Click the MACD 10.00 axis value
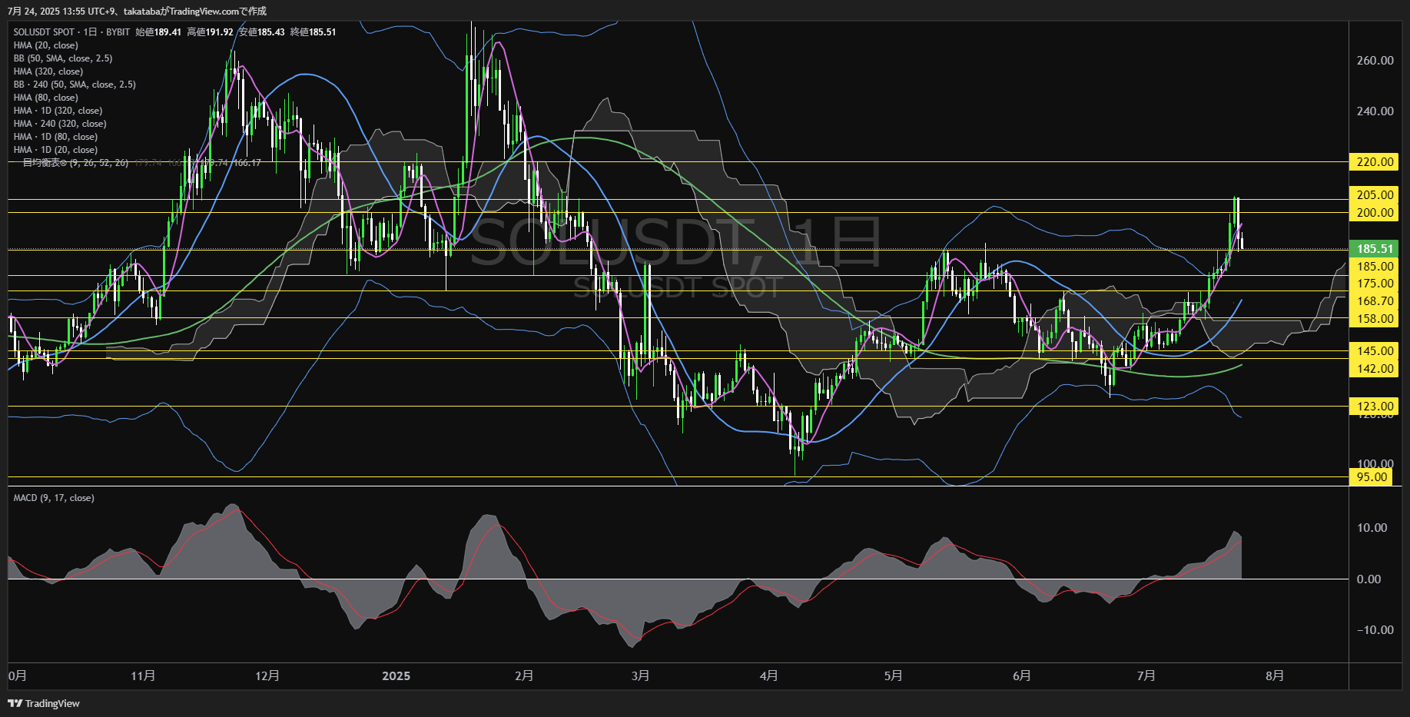 pos(1372,527)
